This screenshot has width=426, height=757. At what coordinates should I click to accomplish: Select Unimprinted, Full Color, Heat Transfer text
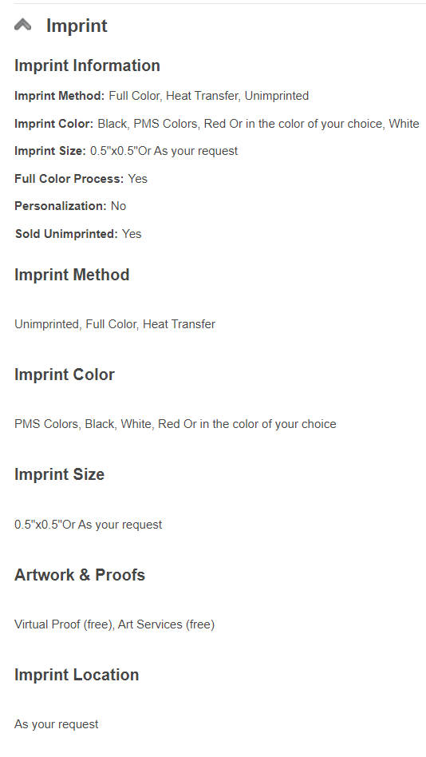[x=115, y=324]
